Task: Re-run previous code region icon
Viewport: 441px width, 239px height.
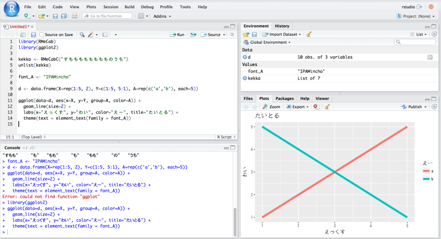Action: click(x=193, y=34)
